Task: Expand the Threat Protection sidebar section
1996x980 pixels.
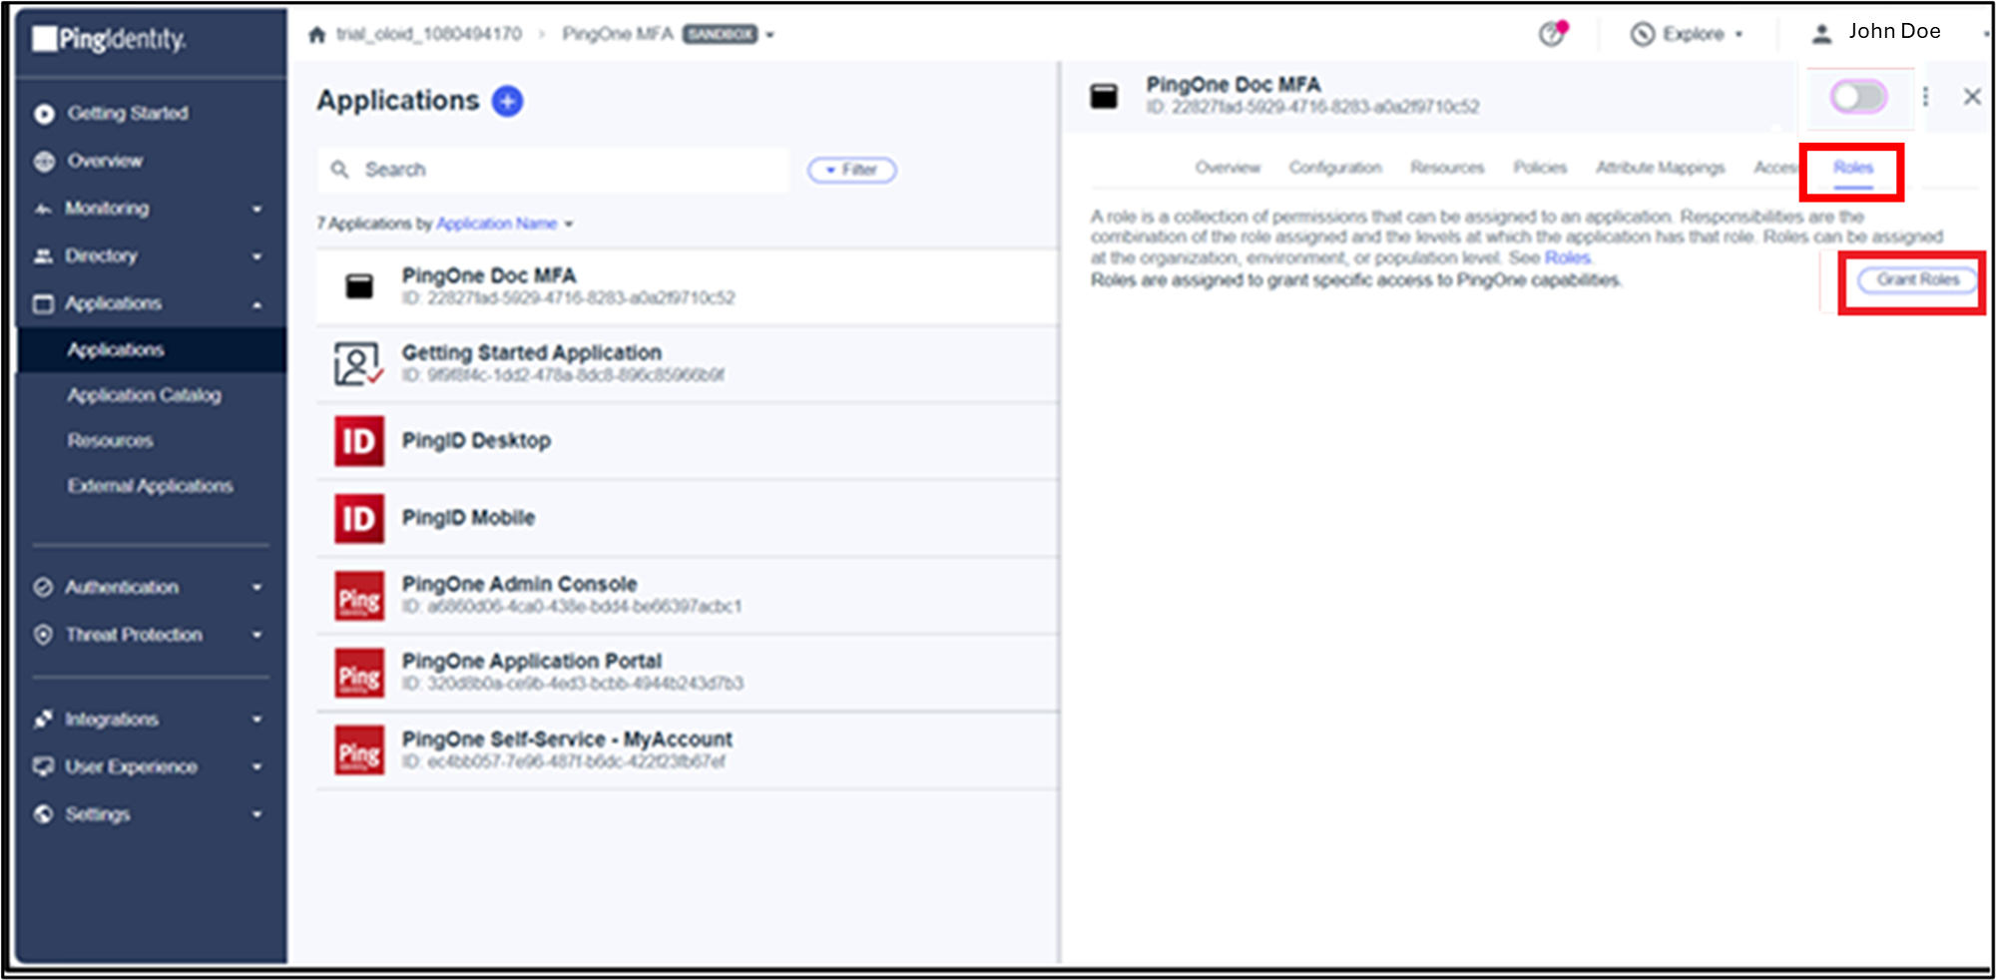Action: (256, 635)
